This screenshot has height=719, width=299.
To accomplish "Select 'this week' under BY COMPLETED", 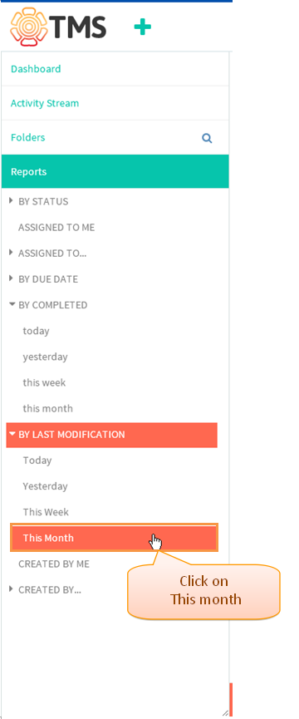I will [x=44, y=382].
